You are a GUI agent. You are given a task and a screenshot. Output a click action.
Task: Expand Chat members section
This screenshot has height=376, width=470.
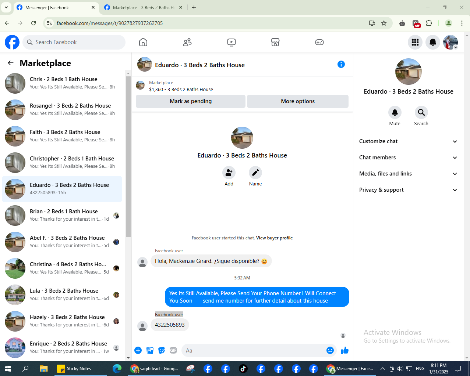click(x=408, y=158)
